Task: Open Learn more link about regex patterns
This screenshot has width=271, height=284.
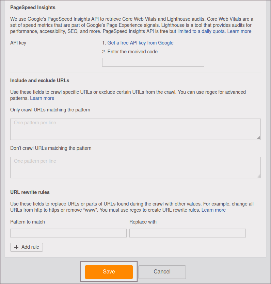Action: (42, 98)
